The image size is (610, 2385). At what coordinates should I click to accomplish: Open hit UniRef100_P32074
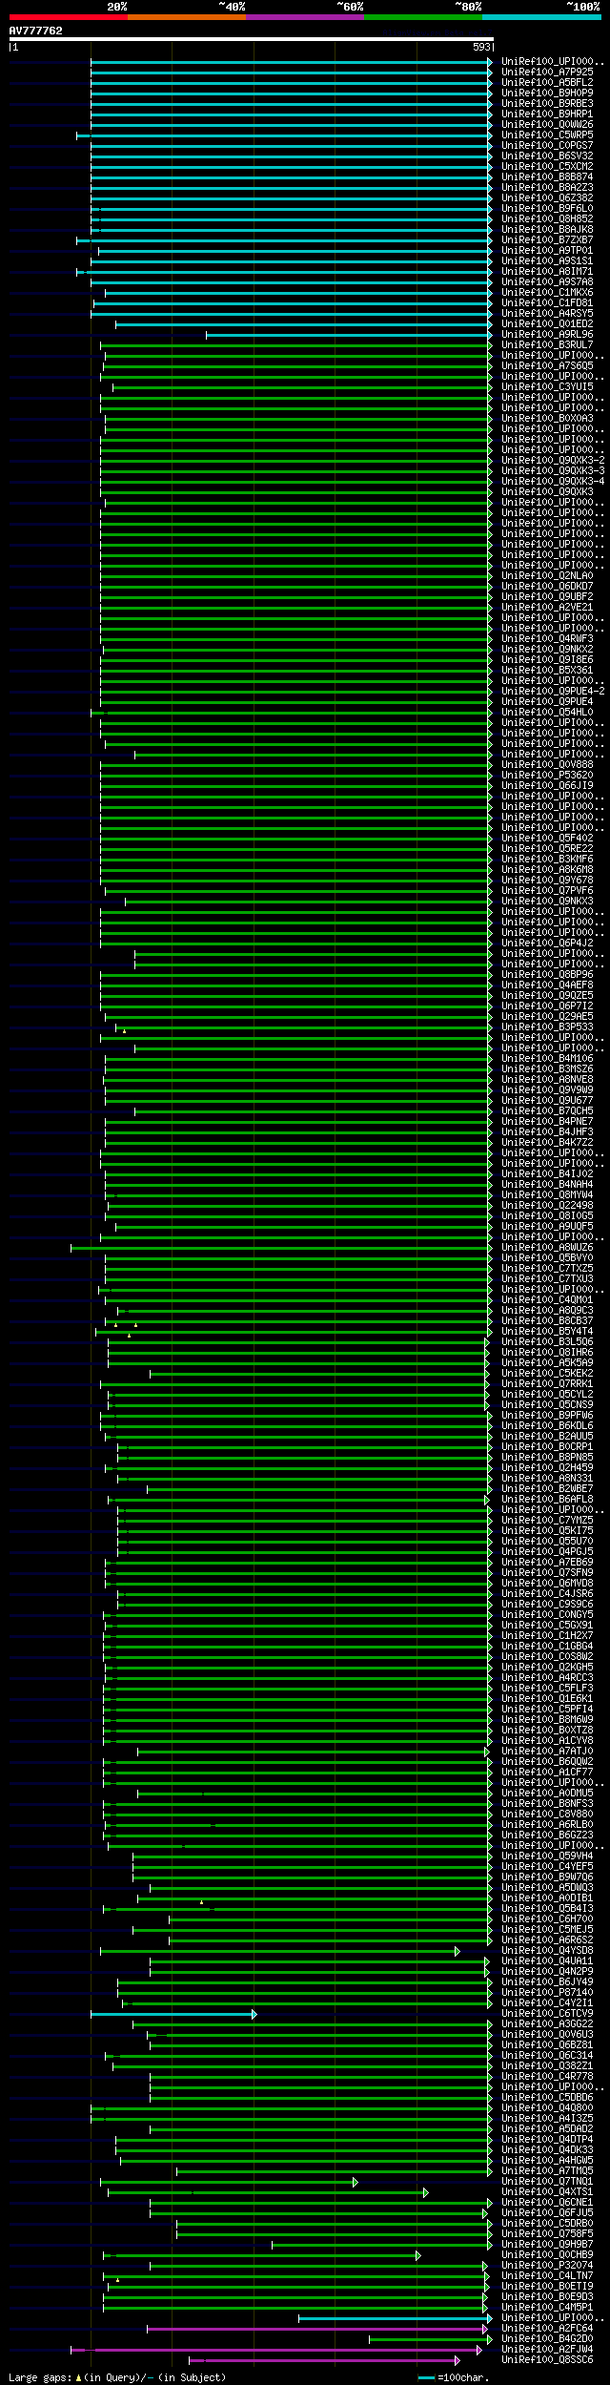(547, 2265)
